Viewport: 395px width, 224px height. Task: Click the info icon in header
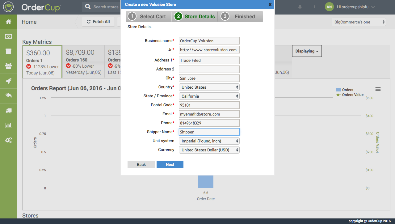[314, 7]
